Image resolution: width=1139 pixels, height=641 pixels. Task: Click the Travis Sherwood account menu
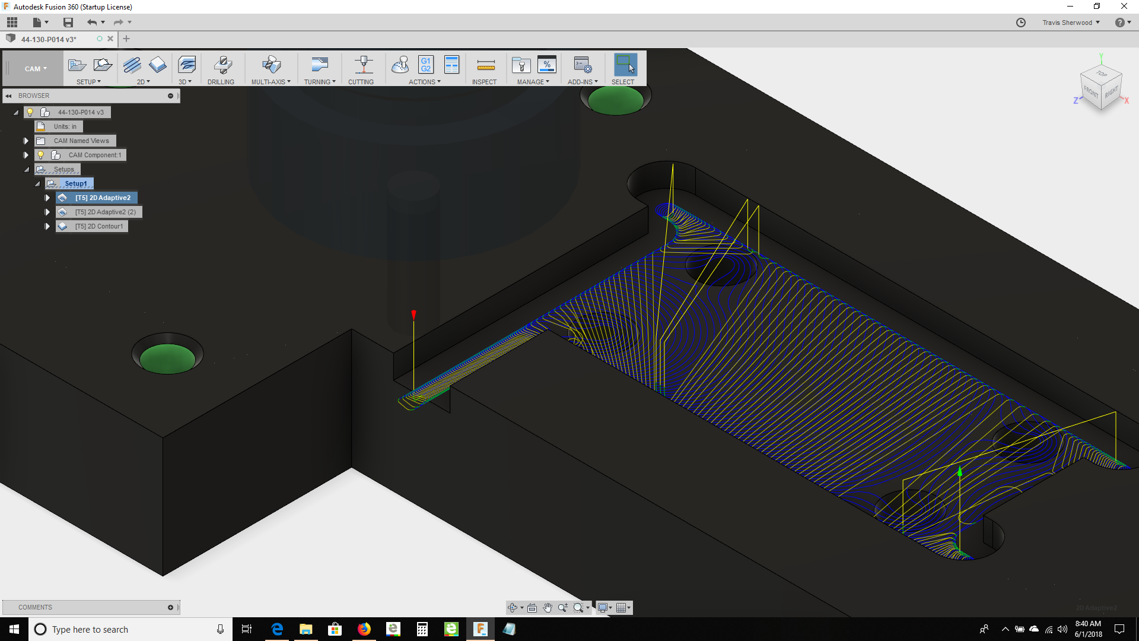(x=1071, y=23)
